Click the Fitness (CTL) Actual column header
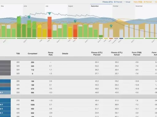 pos(117,54)
